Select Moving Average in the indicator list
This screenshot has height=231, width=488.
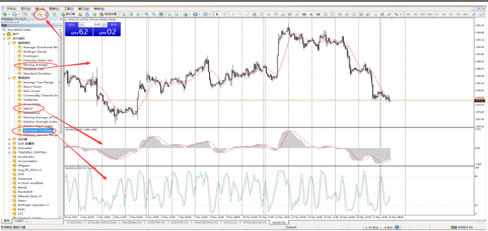tap(35, 65)
